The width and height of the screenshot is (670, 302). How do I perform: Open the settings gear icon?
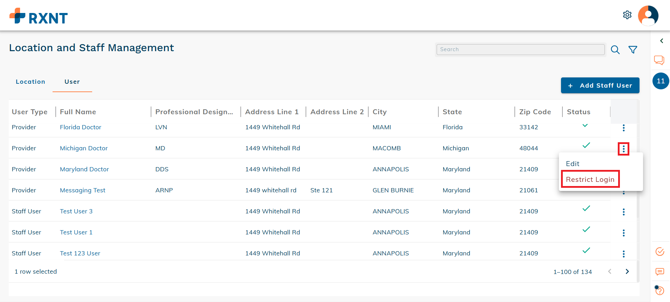pos(627,15)
